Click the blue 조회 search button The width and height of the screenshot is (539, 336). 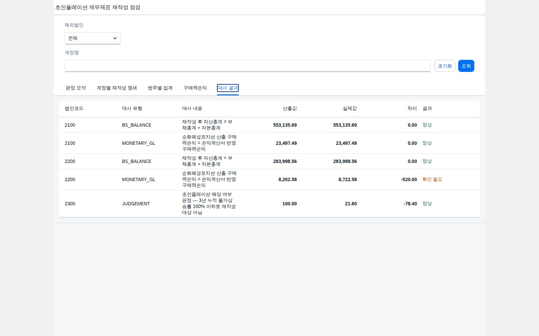466,66
